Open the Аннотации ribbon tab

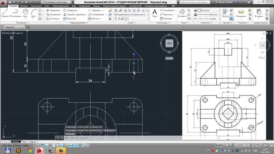tap(36, 6)
